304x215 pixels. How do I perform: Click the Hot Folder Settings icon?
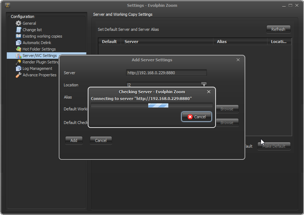pos(18,49)
